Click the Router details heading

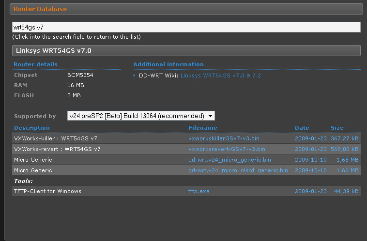(35, 64)
